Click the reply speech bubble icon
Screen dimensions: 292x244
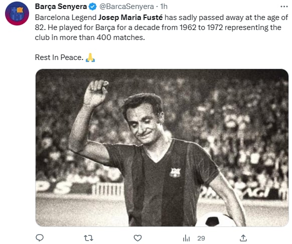pyautogui.click(x=40, y=237)
